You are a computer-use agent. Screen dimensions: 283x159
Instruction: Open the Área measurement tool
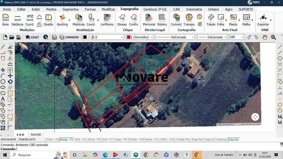[5, 20]
